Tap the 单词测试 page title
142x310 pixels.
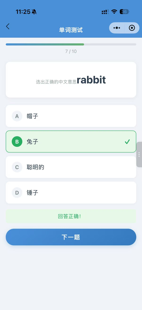tap(71, 30)
